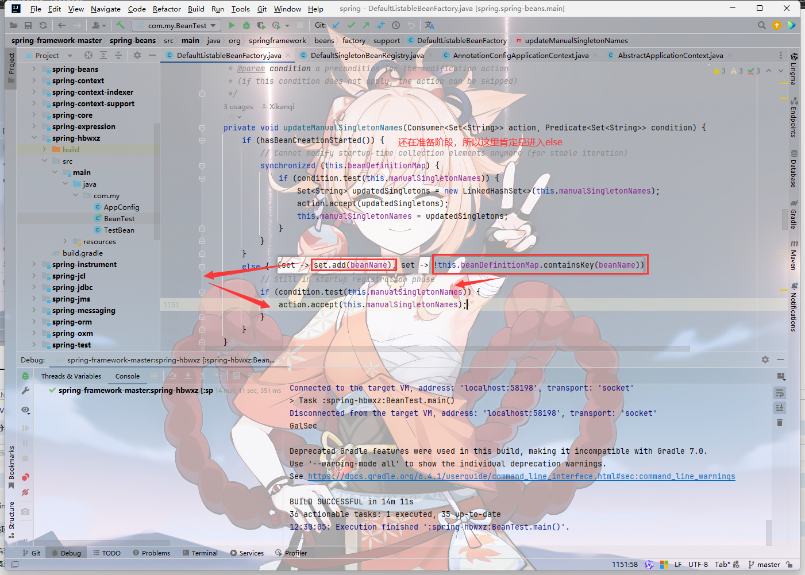Click Expand All in Project panel
Viewport: 805px width, 575px height.
[x=103, y=55]
